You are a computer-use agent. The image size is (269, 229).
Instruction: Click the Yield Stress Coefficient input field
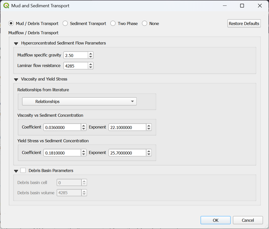pos(62,153)
